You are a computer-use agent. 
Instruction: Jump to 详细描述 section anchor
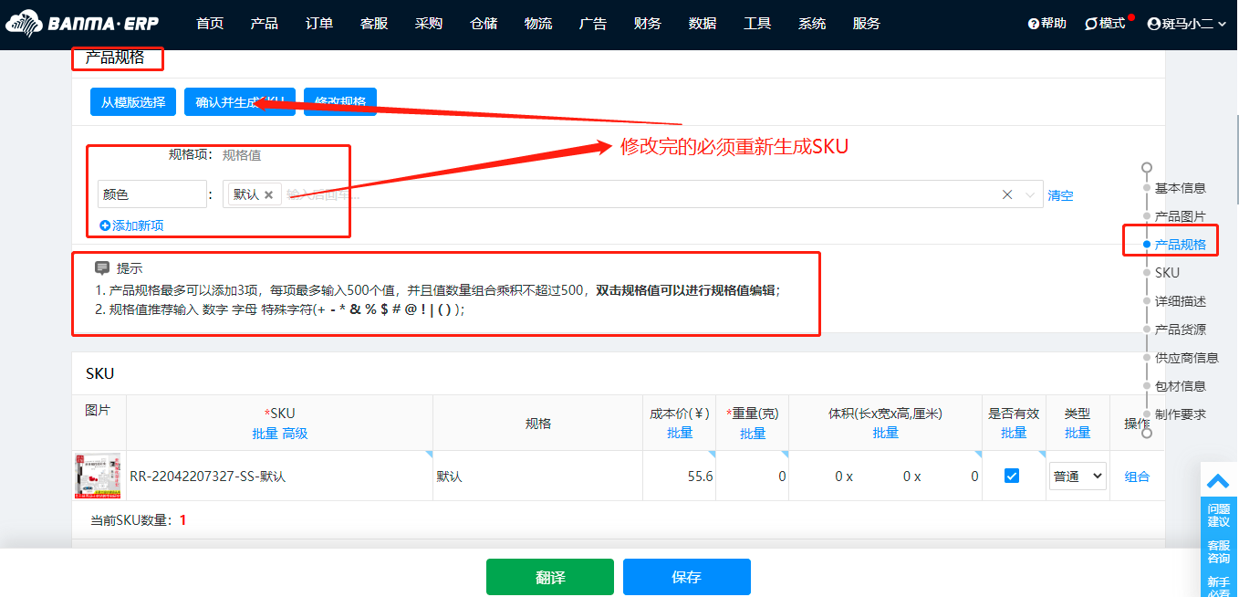click(1181, 301)
